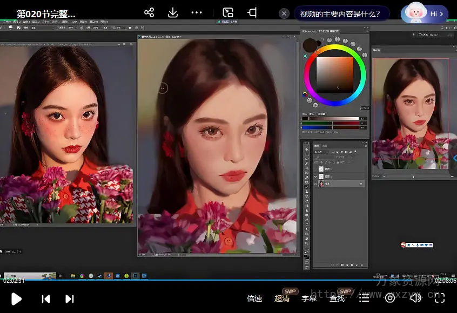Click the 查找 search button
The height and width of the screenshot is (313, 457).
pyautogui.click(x=337, y=298)
